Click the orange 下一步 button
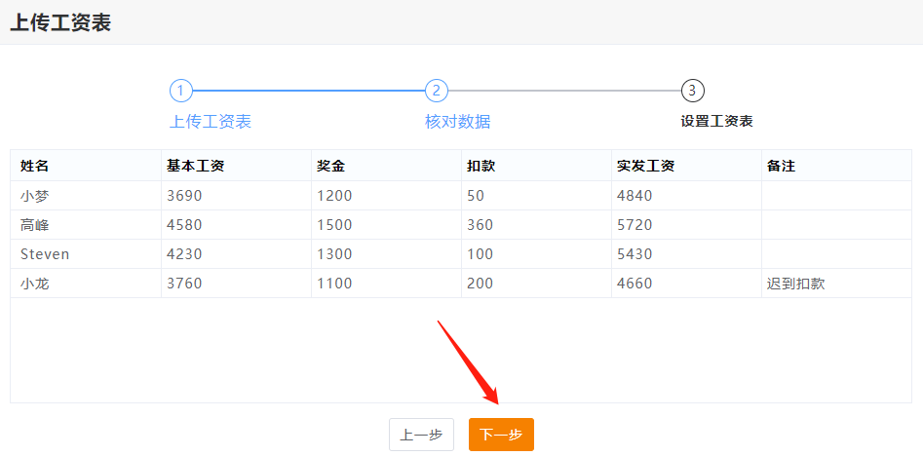The height and width of the screenshot is (456, 923). coord(501,435)
